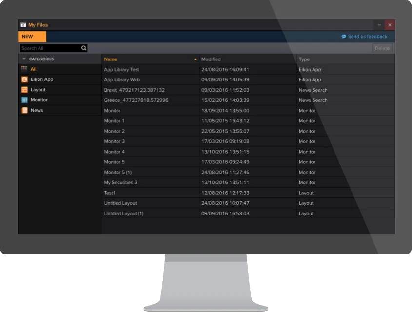Click the date 09/09/2016 16:58:03
This screenshot has height=312, width=412.
(x=225, y=213)
